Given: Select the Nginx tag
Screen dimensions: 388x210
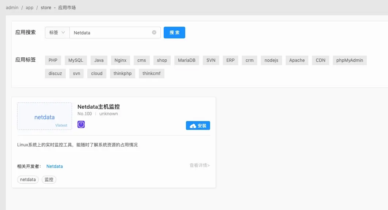Looking at the screenshot, I should point(121,60).
